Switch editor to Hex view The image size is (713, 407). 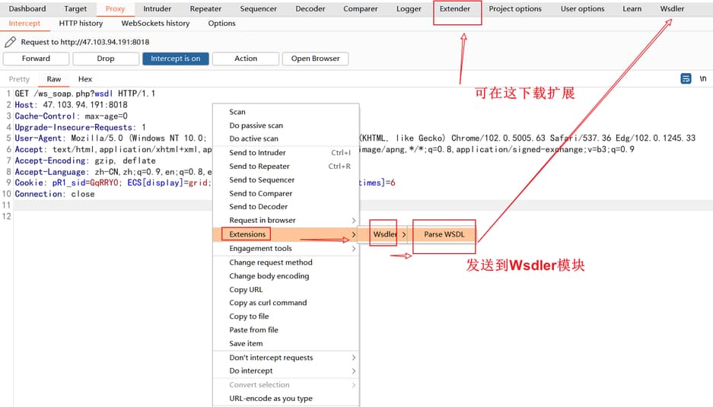85,79
